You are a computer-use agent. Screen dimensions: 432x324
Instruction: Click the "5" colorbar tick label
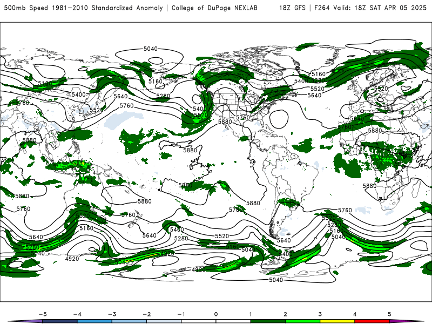click(x=389, y=314)
